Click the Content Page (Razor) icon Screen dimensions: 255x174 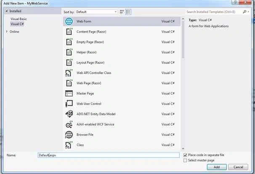(x=69, y=32)
